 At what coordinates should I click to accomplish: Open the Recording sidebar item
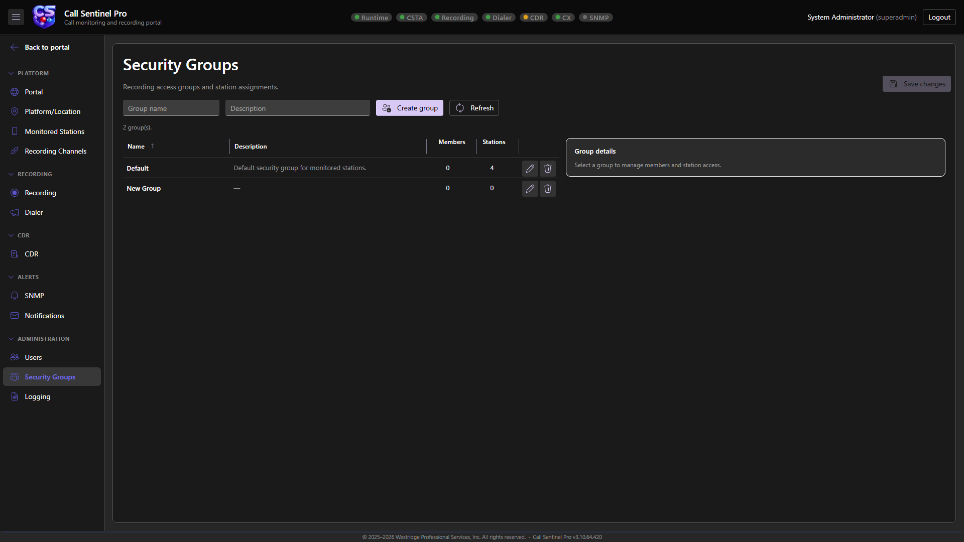click(x=52, y=193)
